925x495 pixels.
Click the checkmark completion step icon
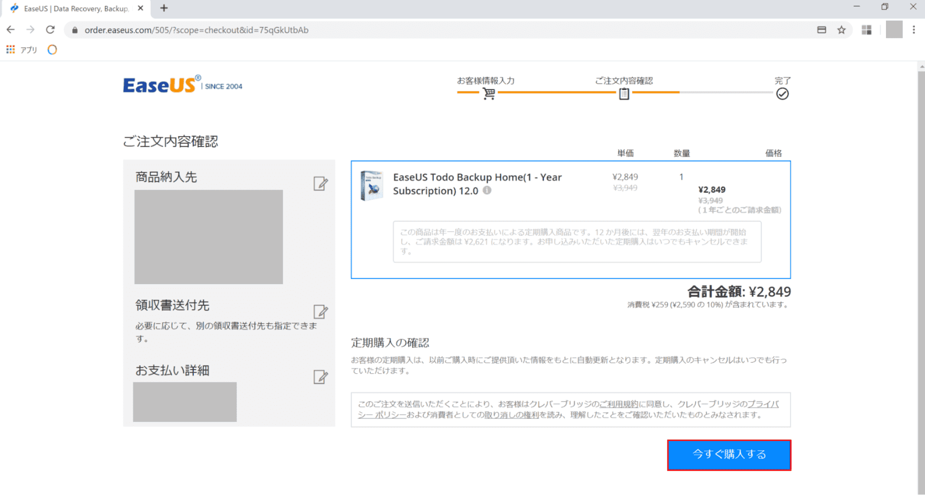click(x=782, y=94)
